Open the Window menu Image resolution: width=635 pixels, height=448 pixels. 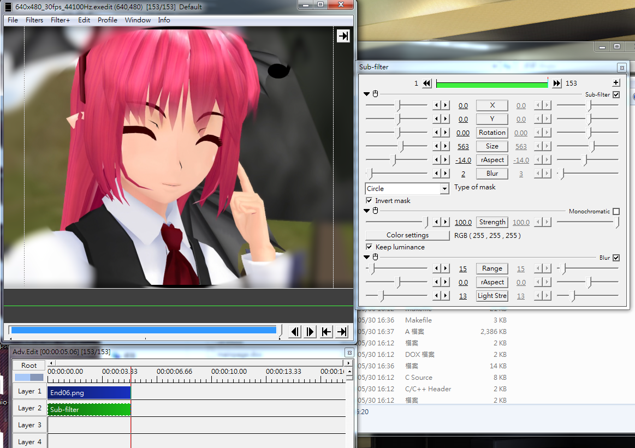pyautogui.click(x=138, y=20)
